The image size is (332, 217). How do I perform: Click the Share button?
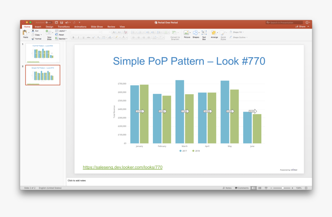point(300,27)
